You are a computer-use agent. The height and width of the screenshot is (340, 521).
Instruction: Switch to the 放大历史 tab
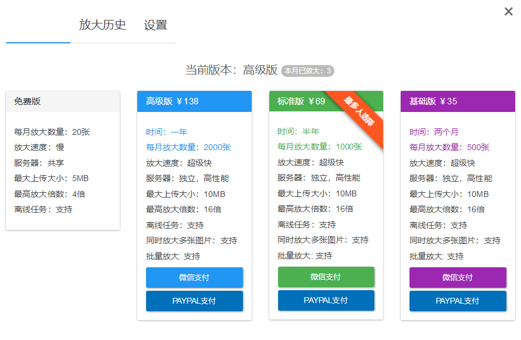(103, 25)
